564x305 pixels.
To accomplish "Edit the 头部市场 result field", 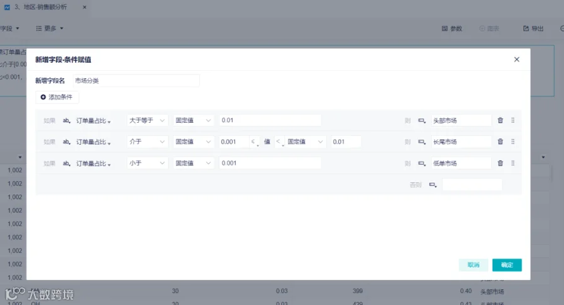I will click(461, 120).
